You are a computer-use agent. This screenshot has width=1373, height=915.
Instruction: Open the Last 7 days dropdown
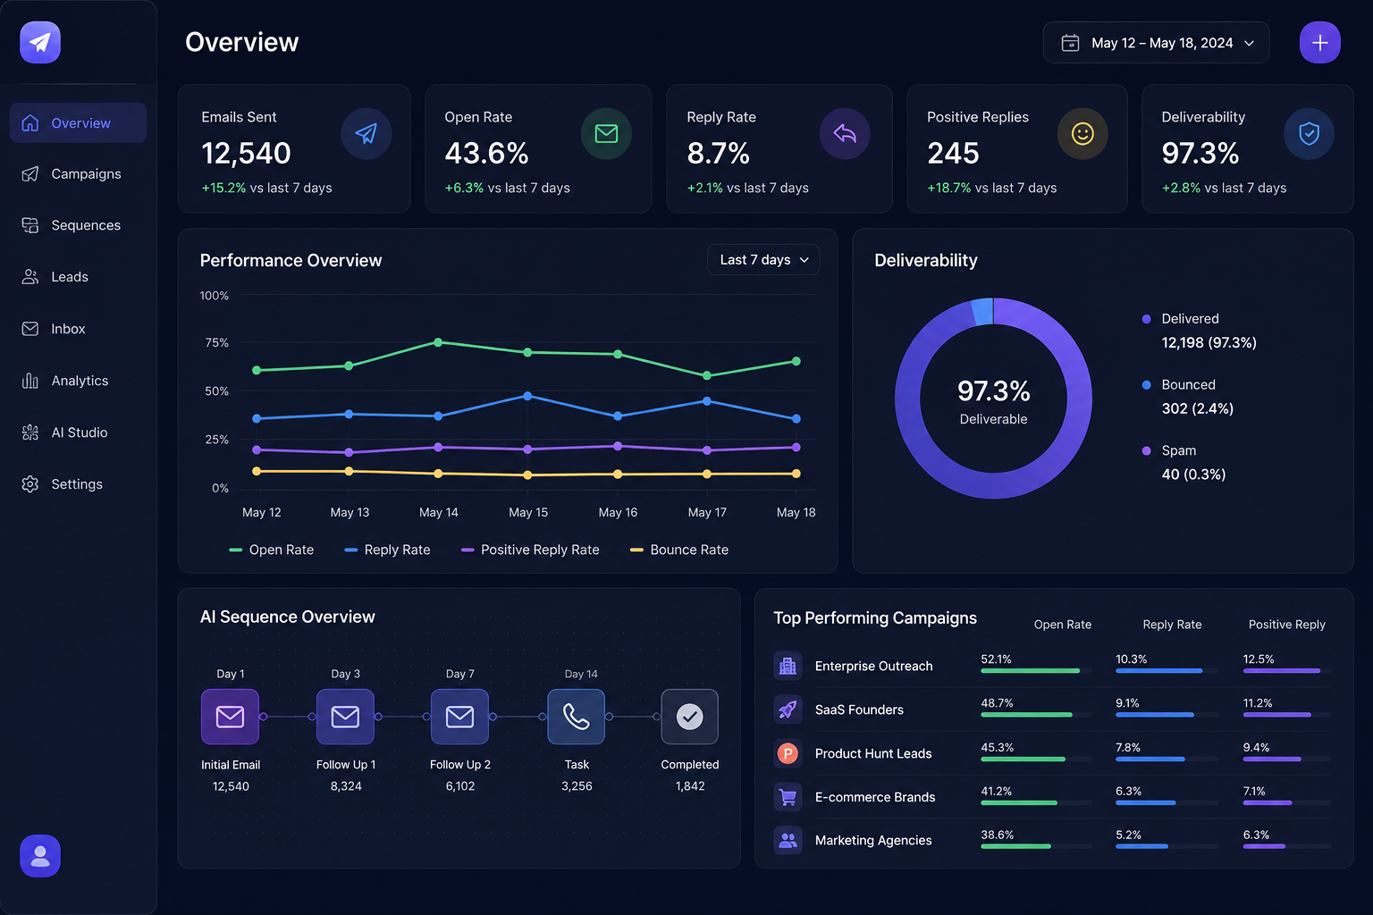tap(763, 260)
